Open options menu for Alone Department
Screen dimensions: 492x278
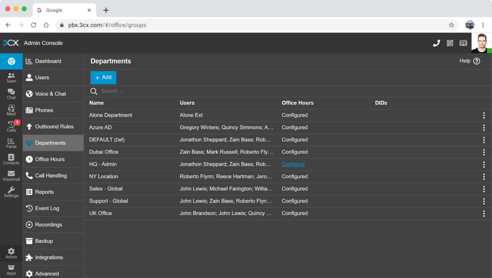(483, 115)
